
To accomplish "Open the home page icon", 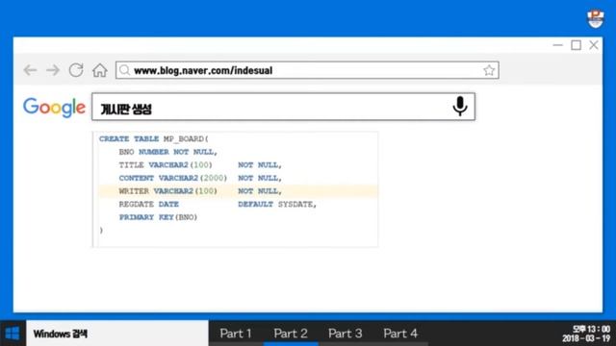I will [x=100, y=70].
